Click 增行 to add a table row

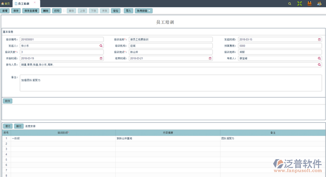pos(7,126)
